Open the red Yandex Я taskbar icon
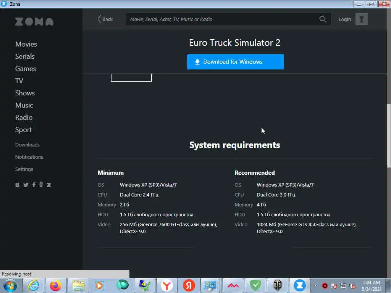This screenshot has width=391, height=293. click(189, 285)
